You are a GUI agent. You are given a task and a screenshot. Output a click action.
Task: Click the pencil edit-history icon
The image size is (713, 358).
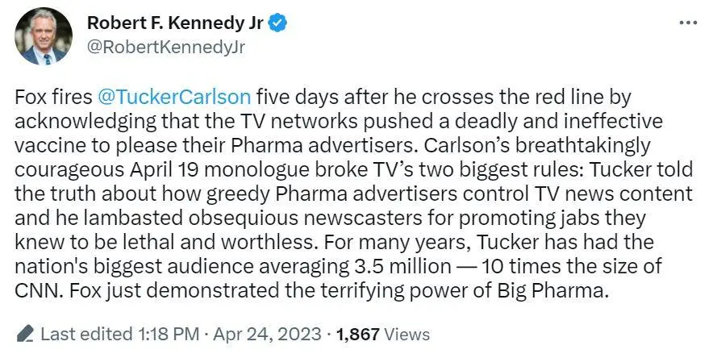pyautogui.click(x=25, y=334)
